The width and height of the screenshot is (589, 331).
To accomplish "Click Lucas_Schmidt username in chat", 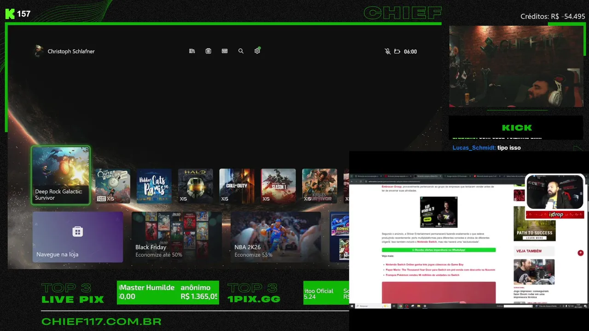I will 474,148.
